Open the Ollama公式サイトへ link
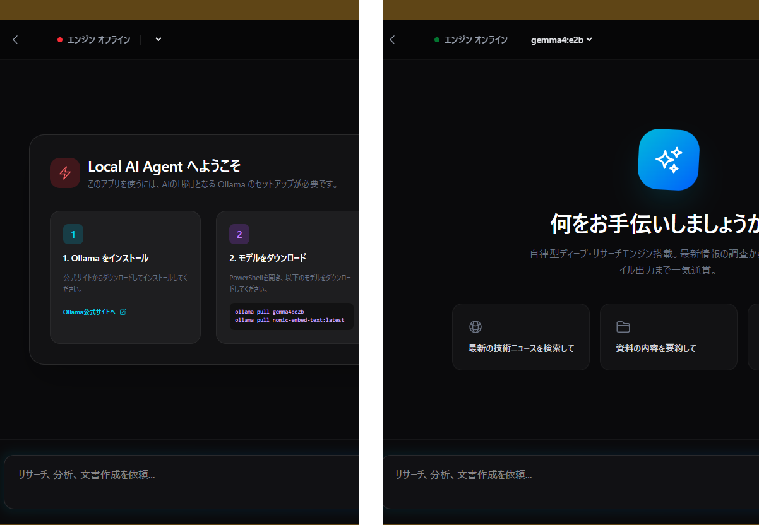 tap(89, 312)
